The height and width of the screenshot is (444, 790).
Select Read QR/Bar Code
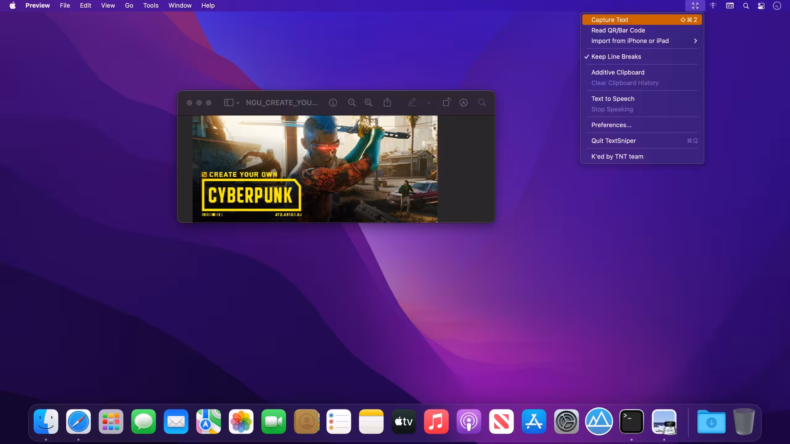pyautogui.click(x=642, y=30)
